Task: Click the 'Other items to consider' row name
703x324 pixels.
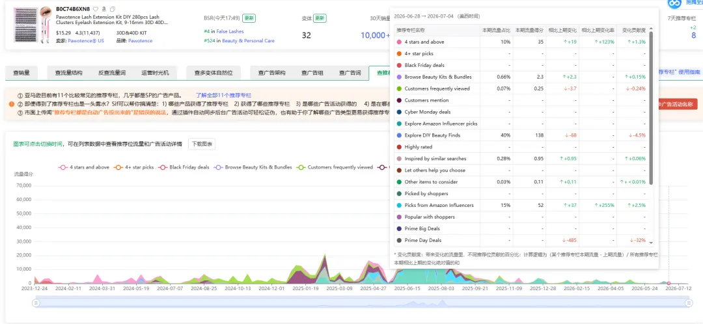Action: 431,182
